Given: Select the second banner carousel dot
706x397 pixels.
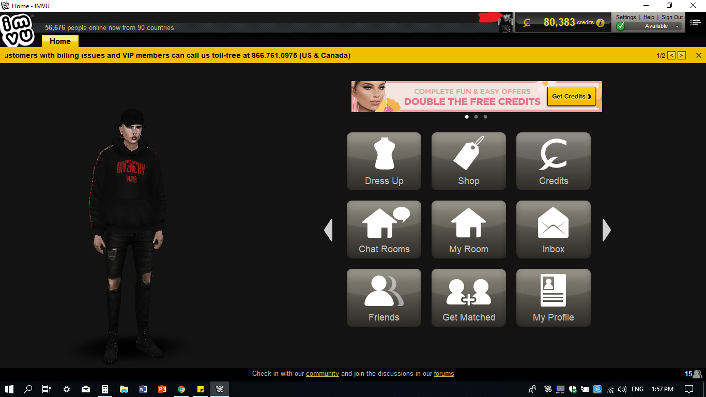Looking at the screenshot, I should pos(476,117).
